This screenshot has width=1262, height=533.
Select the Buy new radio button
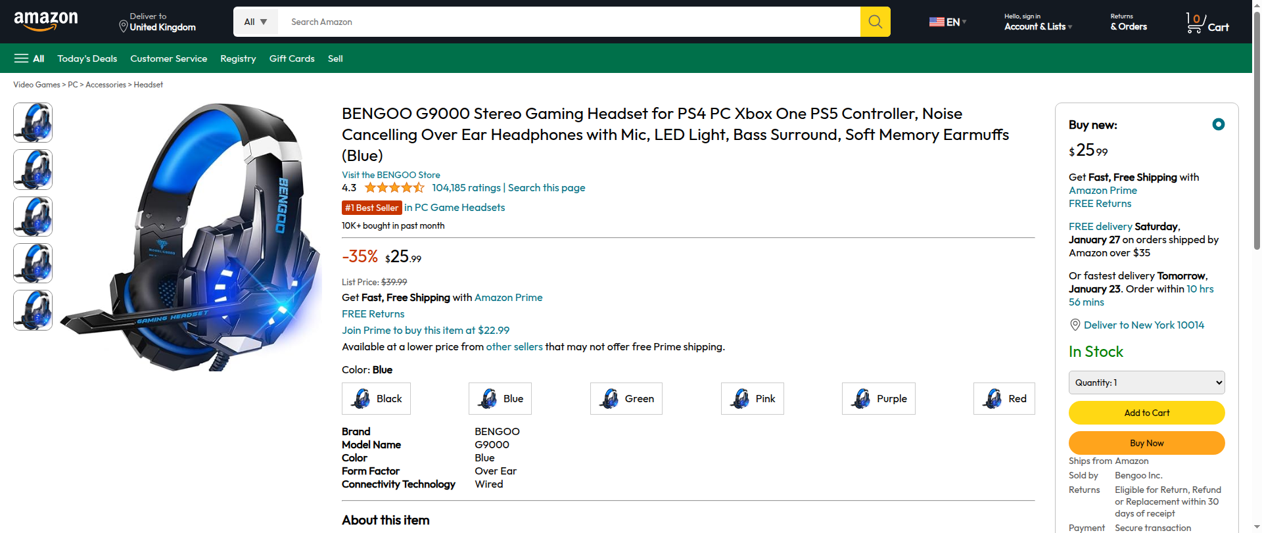(1218, 124)
